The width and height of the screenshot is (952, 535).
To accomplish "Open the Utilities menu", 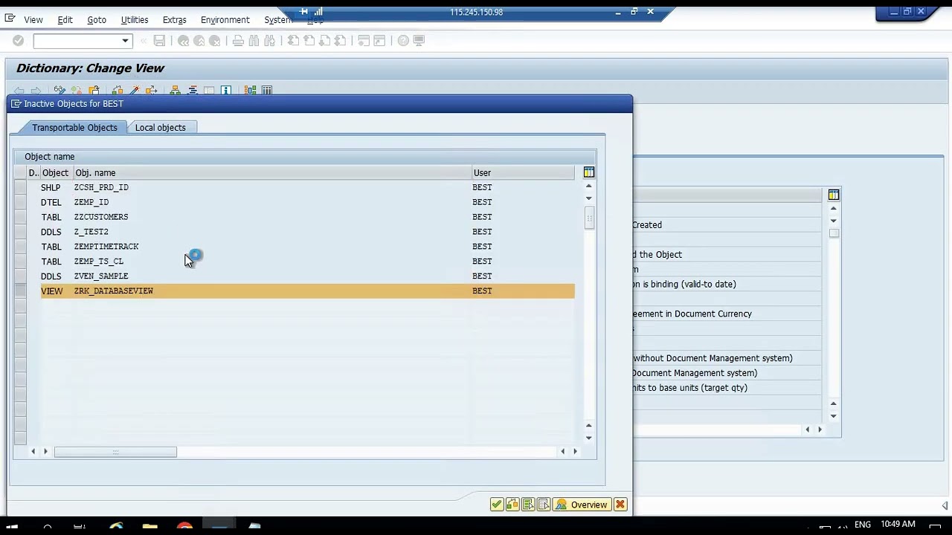I will click(x=135, y=20).
